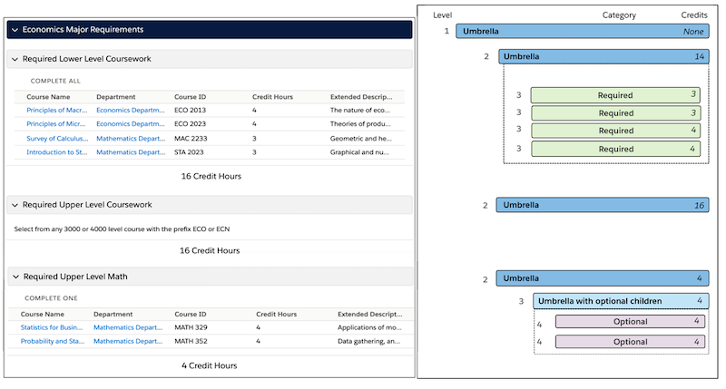Click MATH 329 course ID cell
The height and width of the screenshot is (389, 726).
191,327
